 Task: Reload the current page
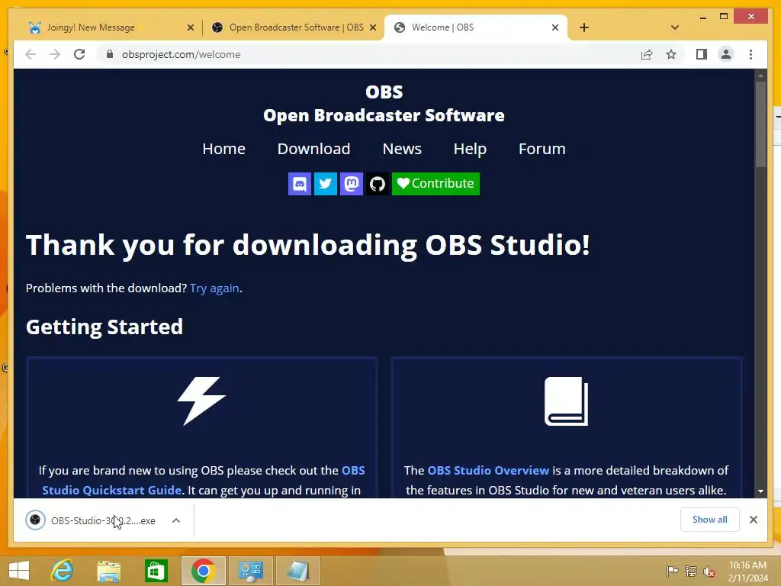coord(79,54)
